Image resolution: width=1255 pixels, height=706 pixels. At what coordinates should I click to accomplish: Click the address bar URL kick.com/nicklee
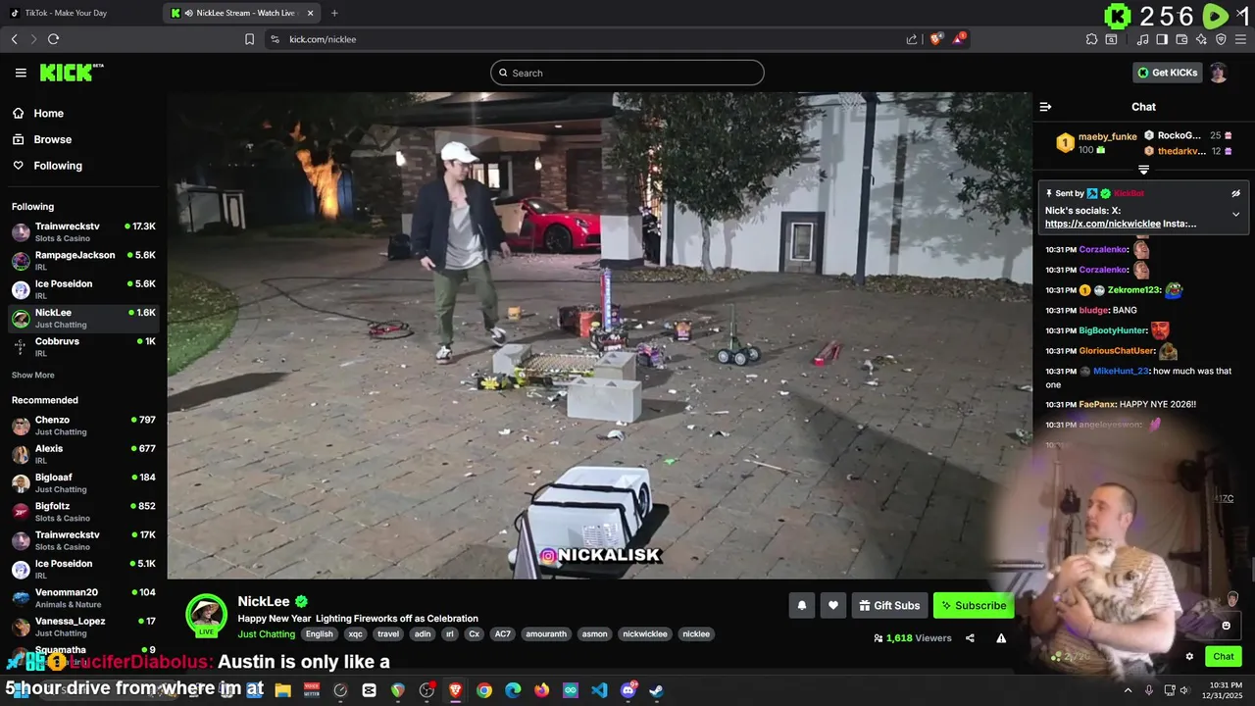coord(323,39)
